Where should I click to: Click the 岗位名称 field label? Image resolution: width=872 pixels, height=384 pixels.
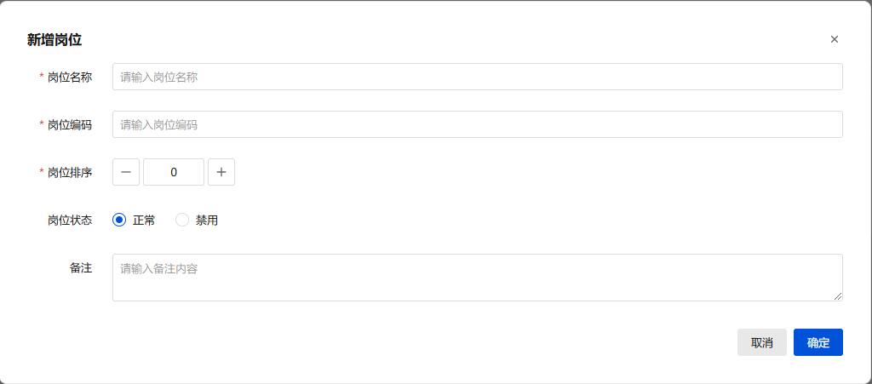click(70, 77)
